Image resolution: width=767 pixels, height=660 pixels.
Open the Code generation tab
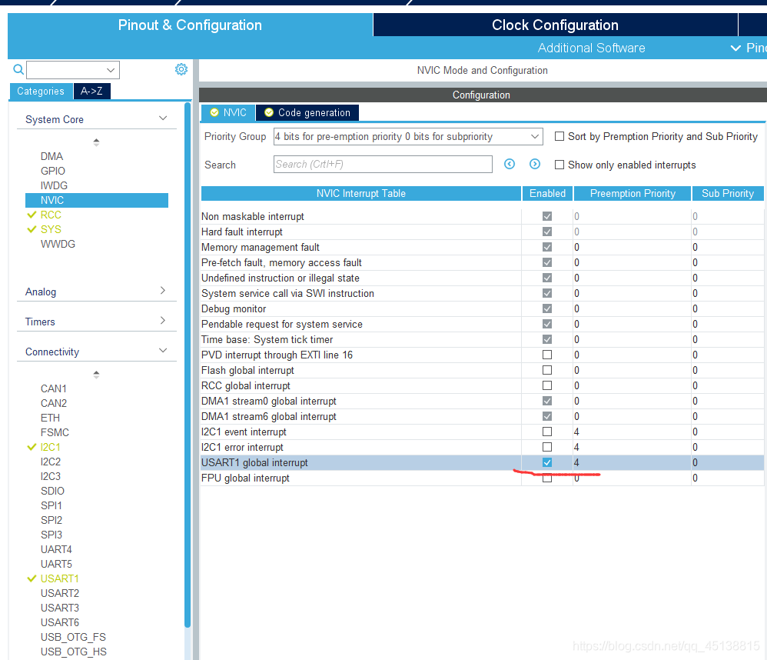click(307, 112)
